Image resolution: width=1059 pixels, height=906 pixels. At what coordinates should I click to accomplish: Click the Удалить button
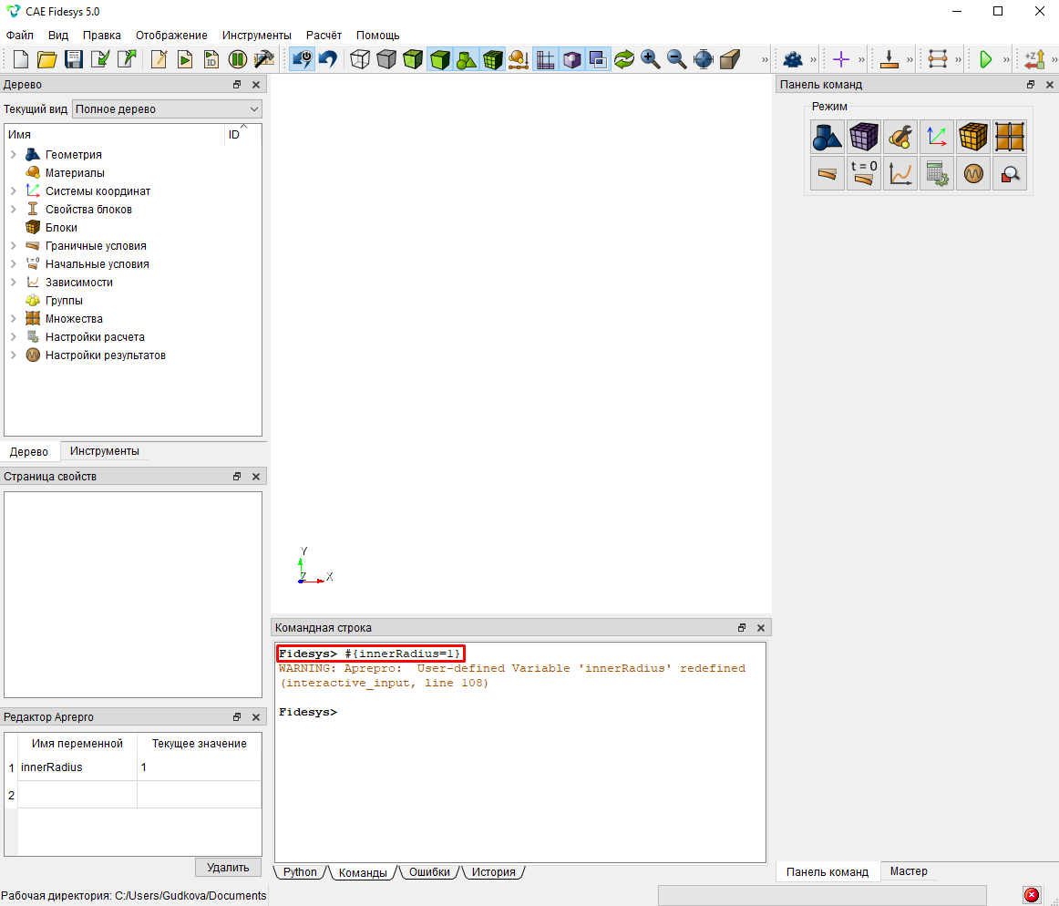point(228,868)
